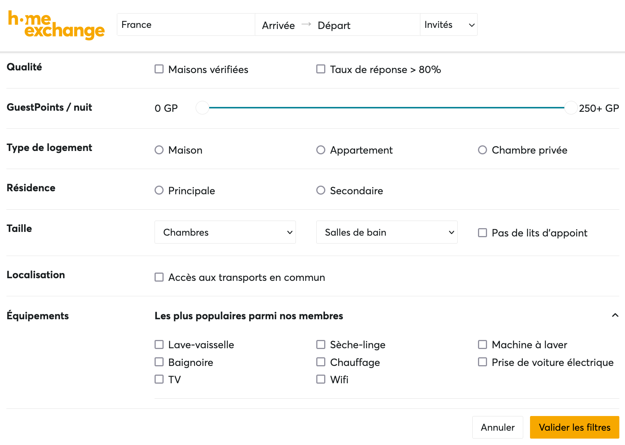Tick Prise de voiture électrique
This screenshot has height=445, width=625.
[x=483, y=362]
